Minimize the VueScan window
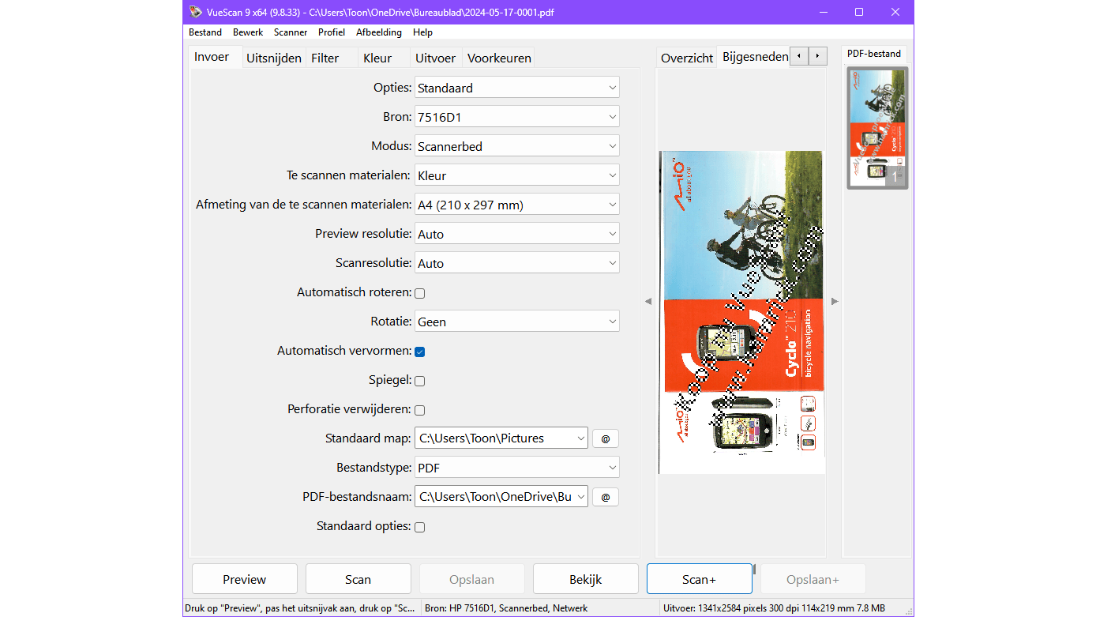The height and width of the screenshot is (617, 1096). pyautogui.click(x=823, y=12)
